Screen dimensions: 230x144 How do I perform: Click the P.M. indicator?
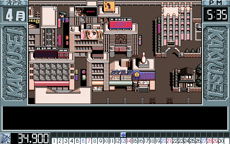coord(216,3)
